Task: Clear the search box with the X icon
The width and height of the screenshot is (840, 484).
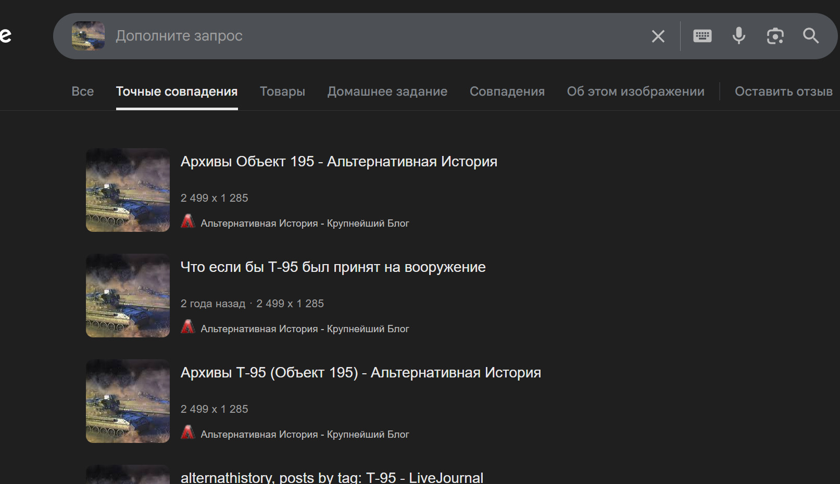Action: click(658, 36)
